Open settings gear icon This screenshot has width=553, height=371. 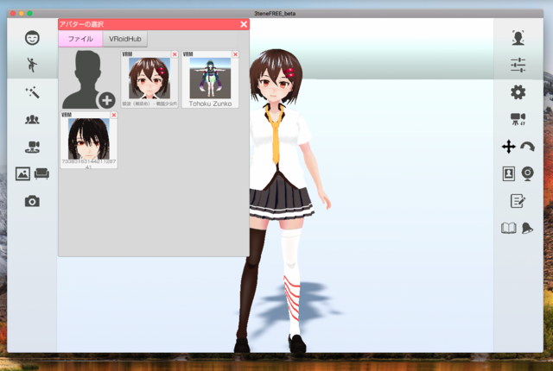click(x=518, y=92)
